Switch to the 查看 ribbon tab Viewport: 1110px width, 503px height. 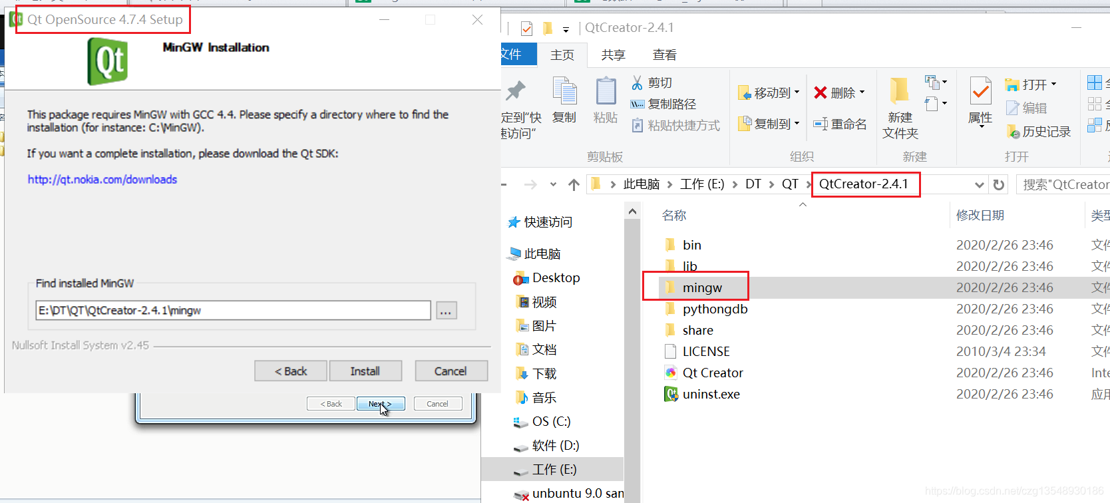pyautogui.click(x=665, y=55)
